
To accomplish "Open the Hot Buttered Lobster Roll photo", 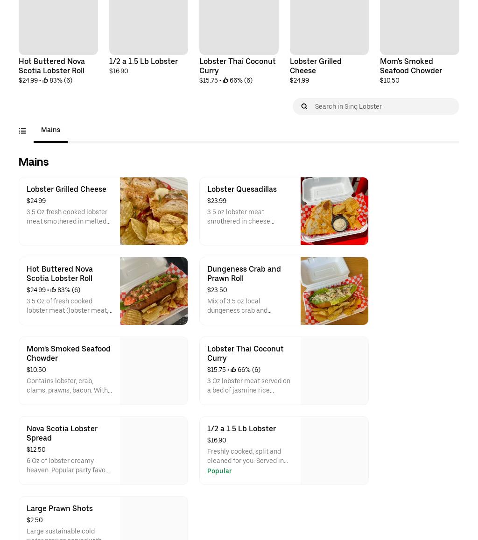I will pyautogui.click(x=154, y=291).
